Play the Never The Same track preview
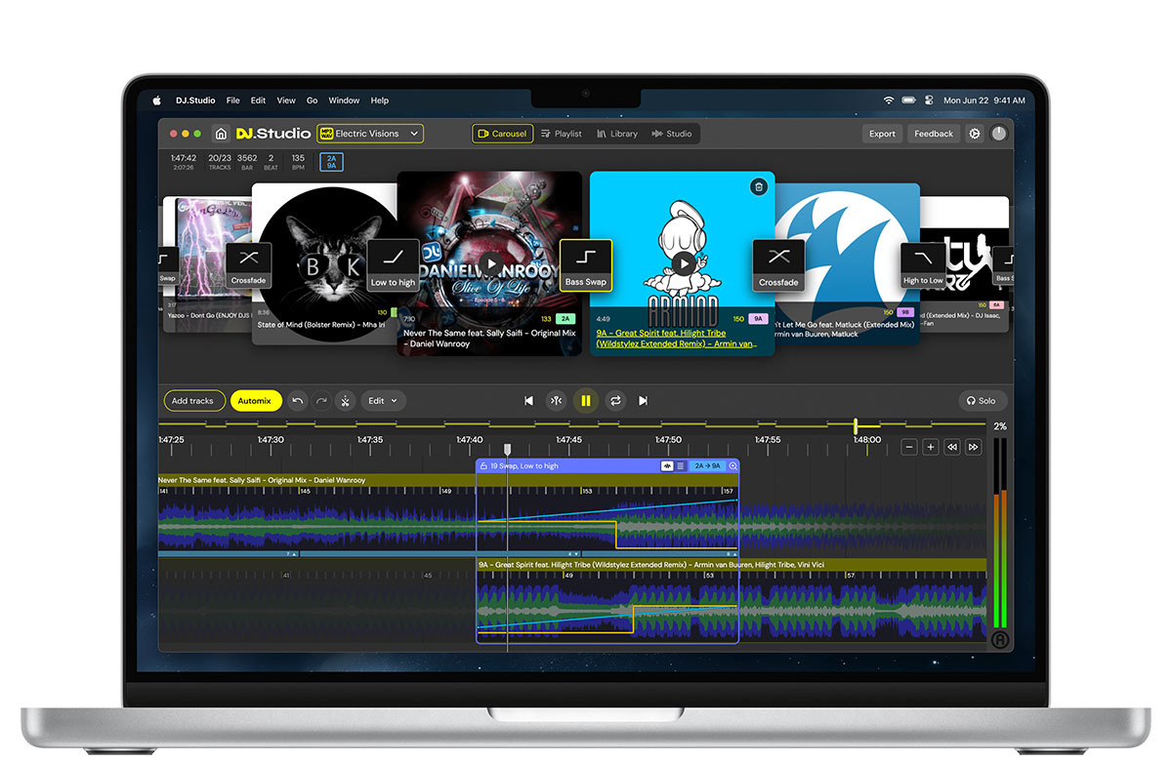This screenshot has height=761, width=1172. (490, 263)
